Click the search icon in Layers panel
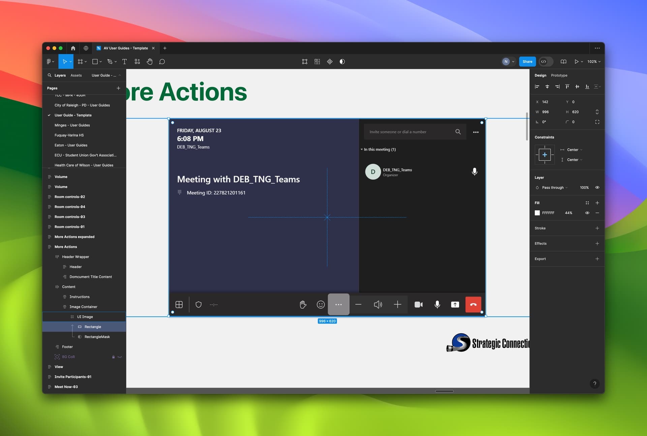 50,75
